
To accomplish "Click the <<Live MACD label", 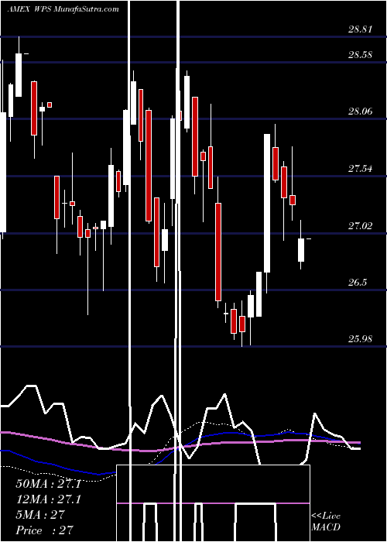I will coord(326,522).
